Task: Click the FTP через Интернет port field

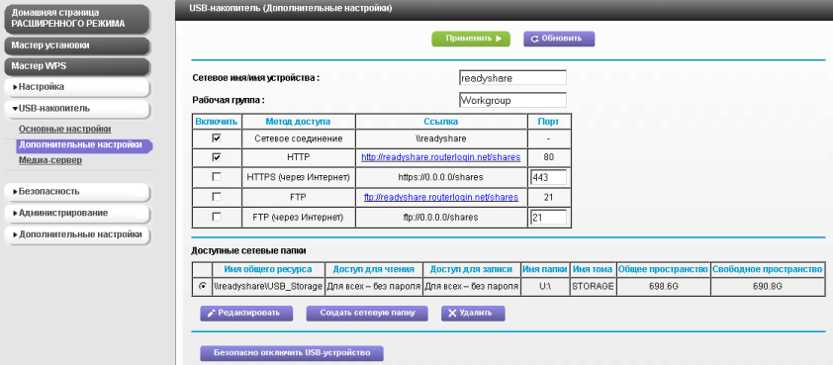Action: pos(548,218)
